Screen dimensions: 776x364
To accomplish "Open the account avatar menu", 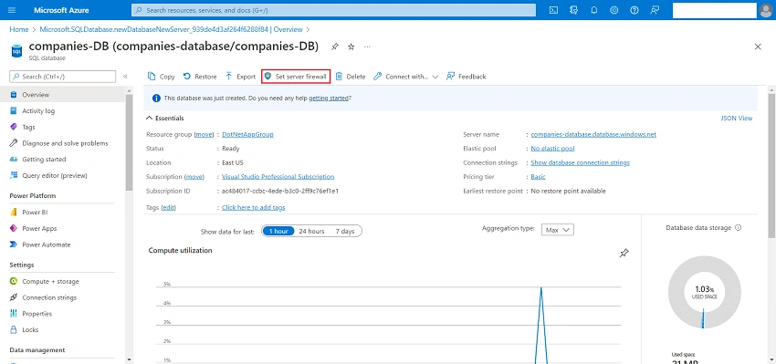I will (765, 10).
